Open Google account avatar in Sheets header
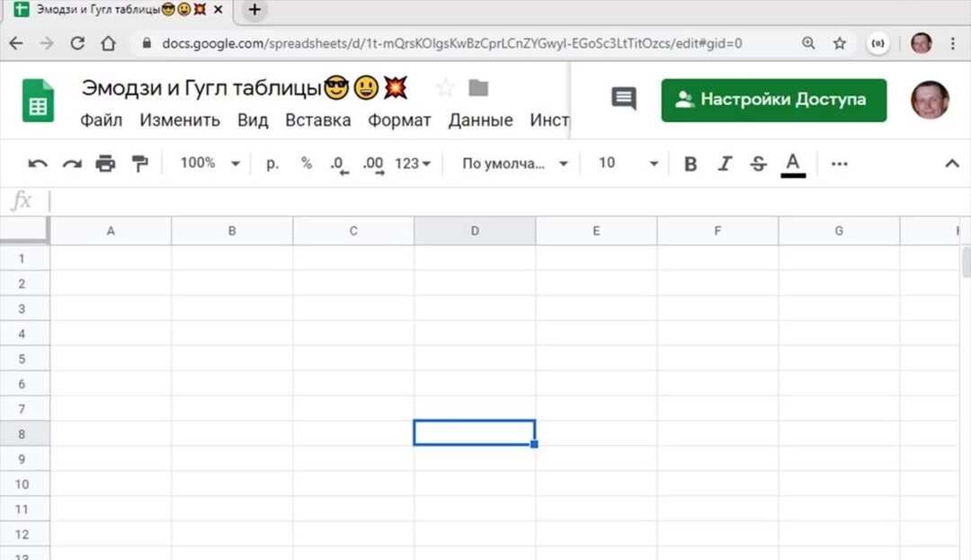The height and width of the screenshot is (560, 971). [930, 99]
